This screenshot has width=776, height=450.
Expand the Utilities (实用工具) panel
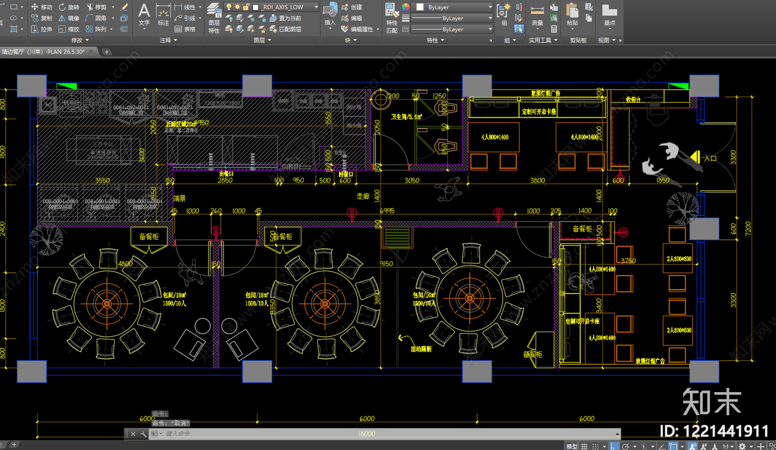543,40
